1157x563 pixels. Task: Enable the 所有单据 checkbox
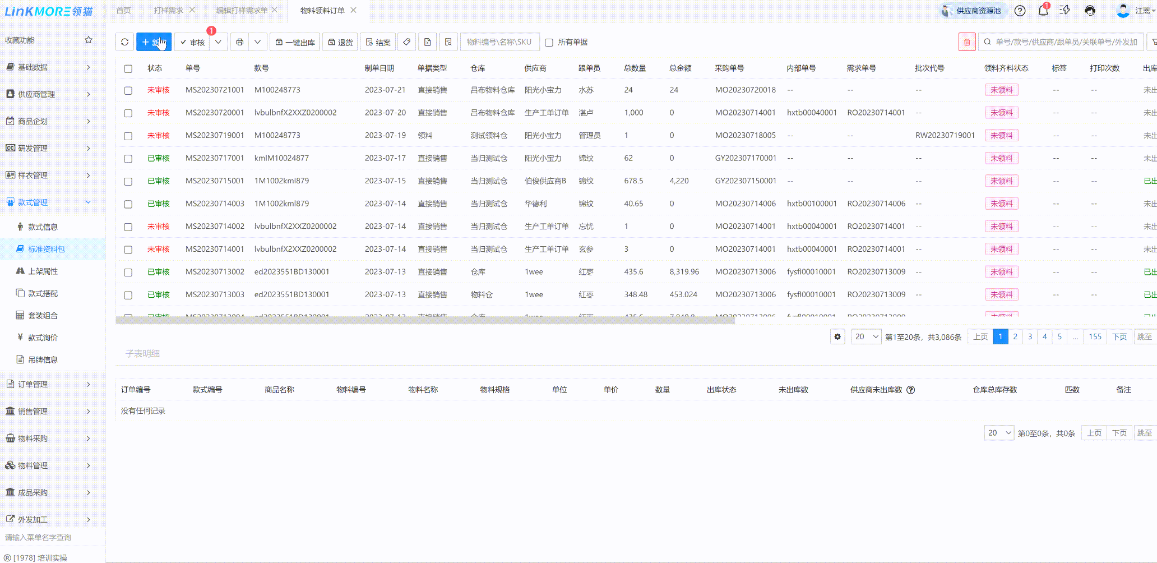tap(549, 43)
